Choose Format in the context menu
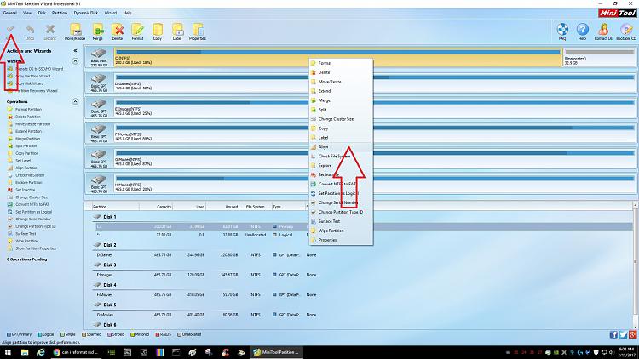This screenshot has width=639, height=359. 341,63
